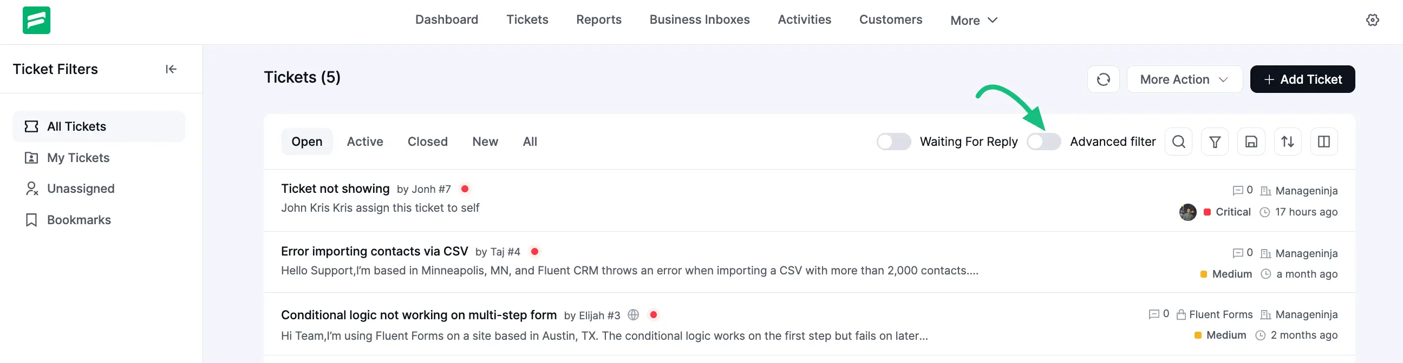1403x363 pixels.
Task: Turn on the Advanced filter toggle
Action: [x=1043, y=142]
